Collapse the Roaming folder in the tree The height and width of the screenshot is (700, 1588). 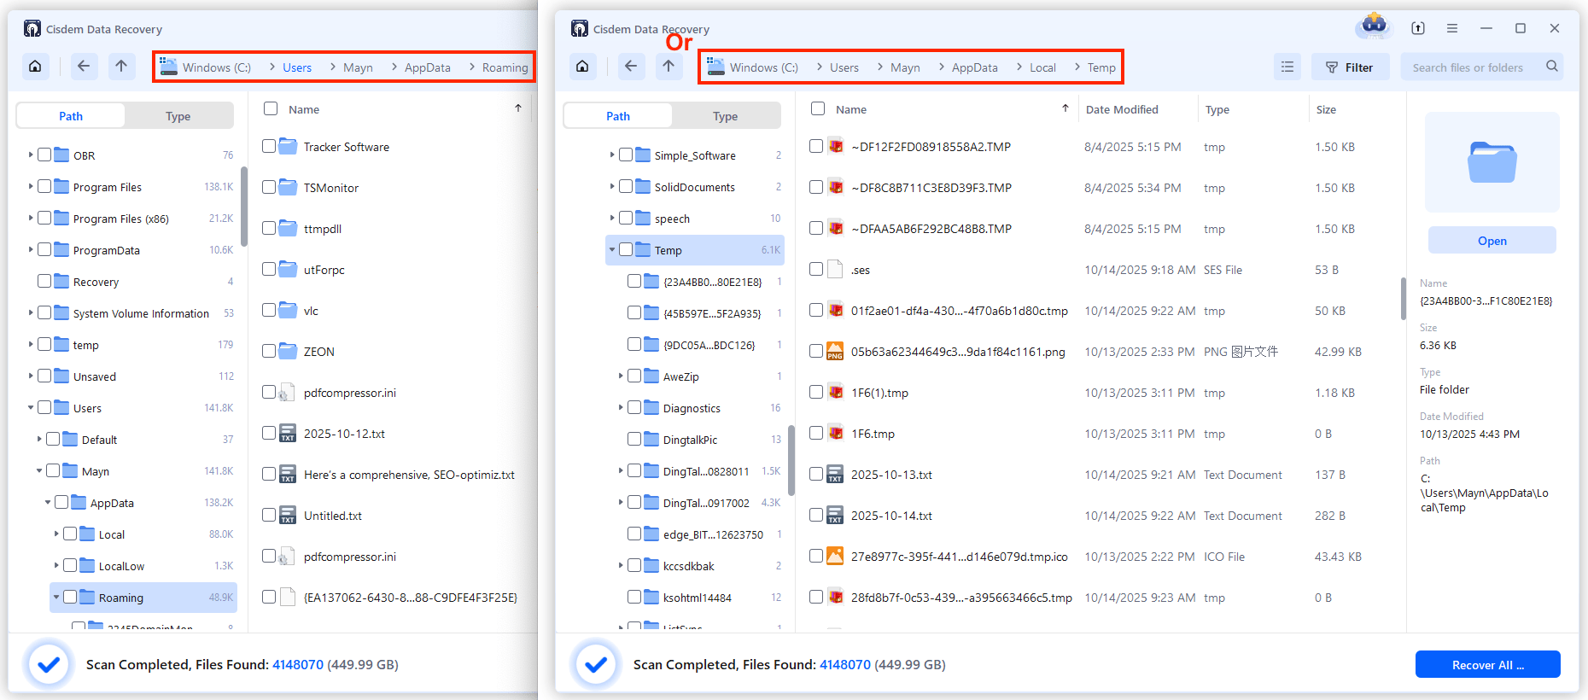pyautogui.click(x=56, y=598)
